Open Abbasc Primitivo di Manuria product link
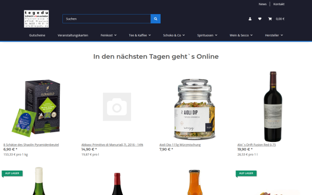This screenshot has width=312, height=195. 112,145
